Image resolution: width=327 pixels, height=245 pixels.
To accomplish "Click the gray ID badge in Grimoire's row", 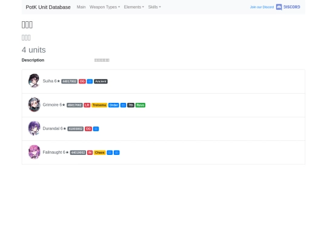I will (x=74, y=105).
